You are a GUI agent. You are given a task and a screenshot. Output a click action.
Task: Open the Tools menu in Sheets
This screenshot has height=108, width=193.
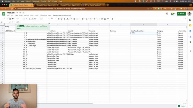pos(36,15)
